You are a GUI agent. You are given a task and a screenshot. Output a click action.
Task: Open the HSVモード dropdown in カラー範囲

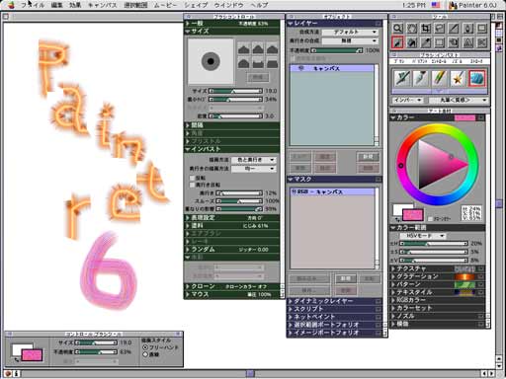423,236
